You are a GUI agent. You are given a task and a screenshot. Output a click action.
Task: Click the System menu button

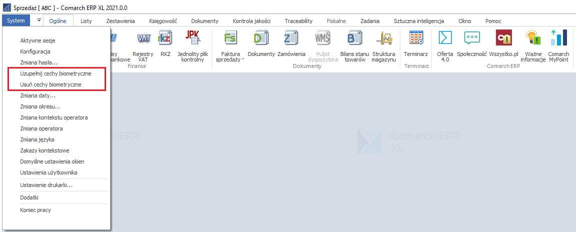click(16, 21)
